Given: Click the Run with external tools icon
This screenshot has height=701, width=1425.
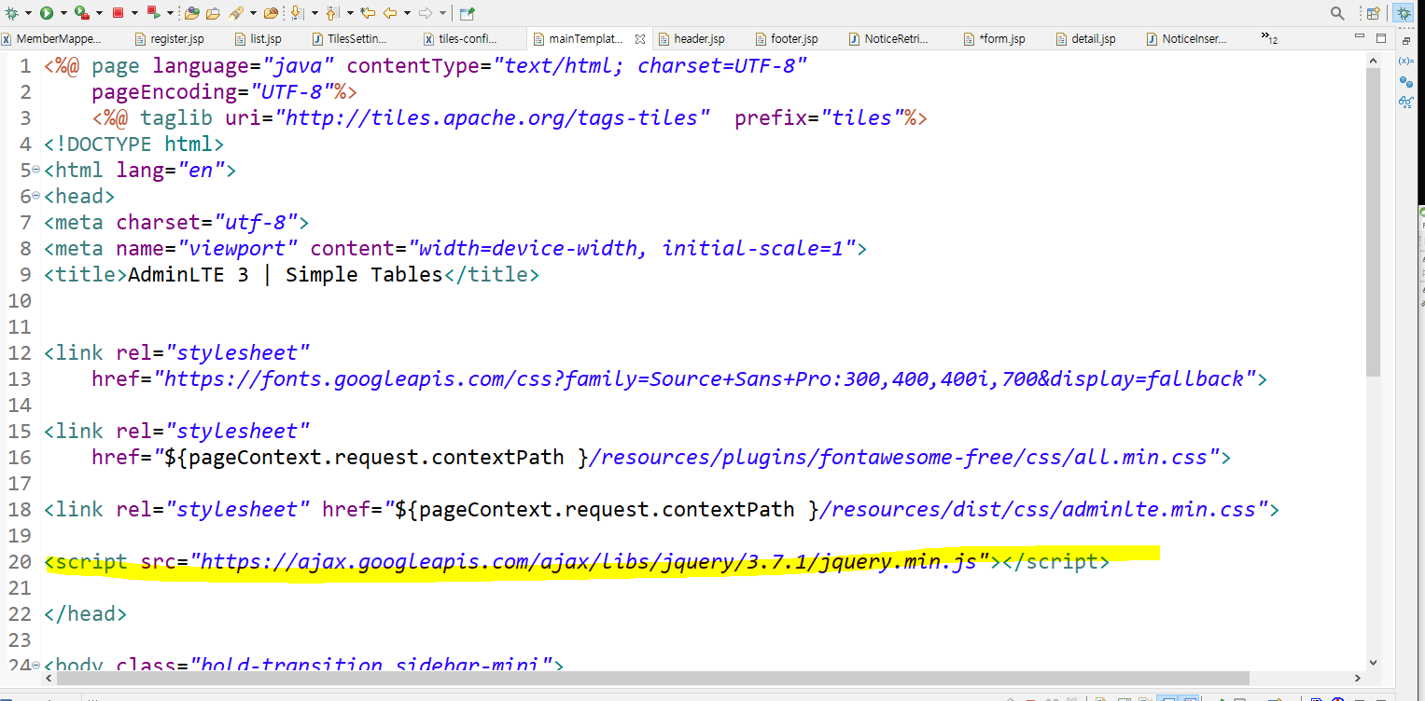Looking at the screenshot, I should tap(82, 13).
